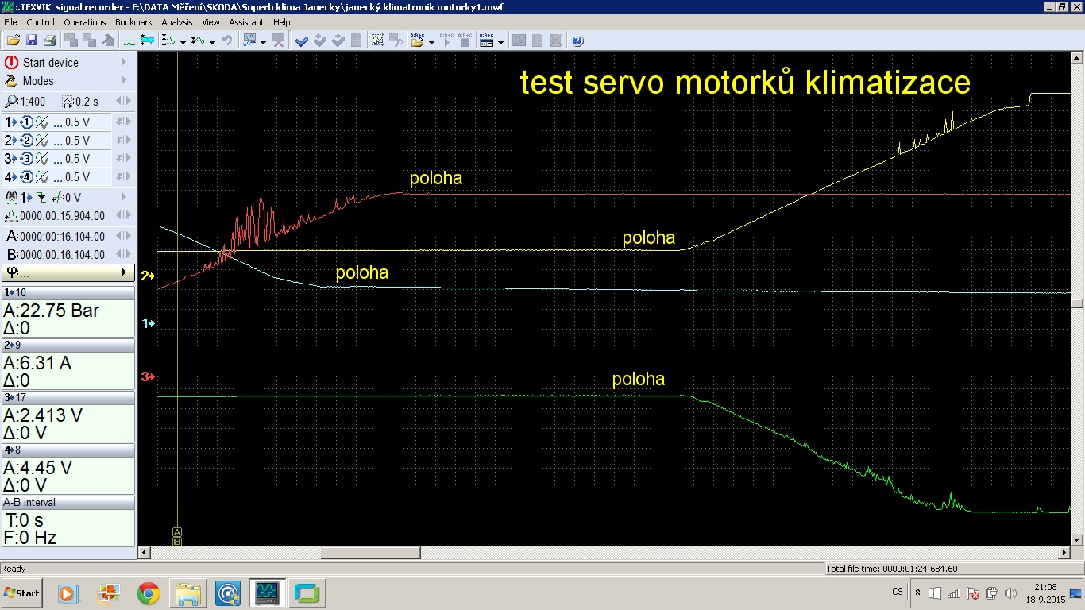The image size is (1085, 610).
Task: Click the channel 3 circled number icon
Action: [x=26, y=159]
